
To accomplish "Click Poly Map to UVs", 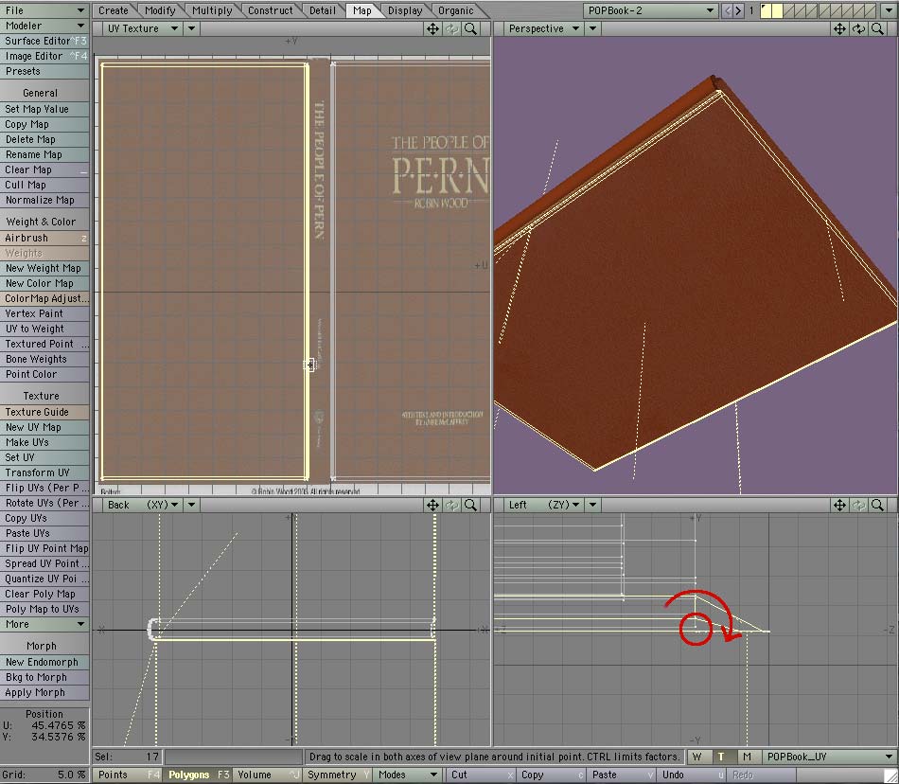I will tap(44, 609).
